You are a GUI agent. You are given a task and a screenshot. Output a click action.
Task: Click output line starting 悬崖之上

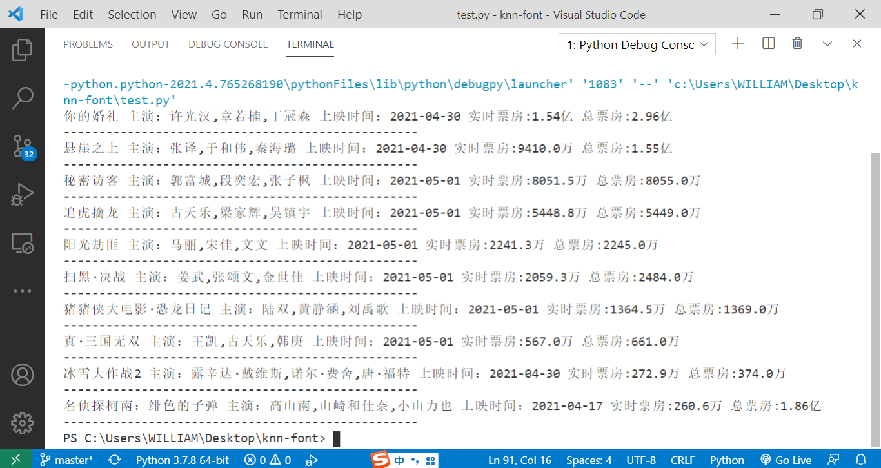(x=368, y=149)
